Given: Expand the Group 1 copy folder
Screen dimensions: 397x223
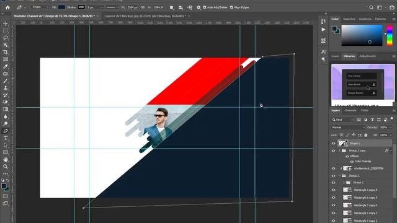Looking at the screenshot, I should pyautogui.click(x=339, y=151).
